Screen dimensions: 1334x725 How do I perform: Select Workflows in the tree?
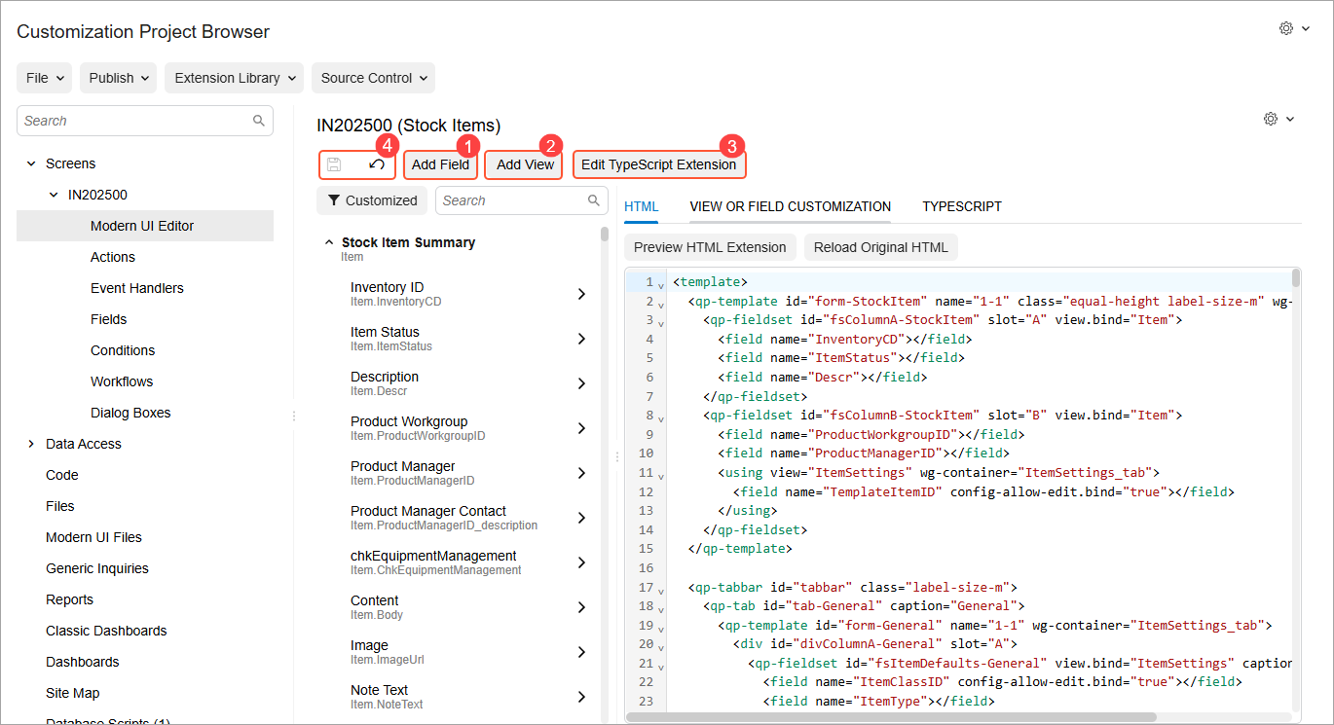(x=122, y=381)
